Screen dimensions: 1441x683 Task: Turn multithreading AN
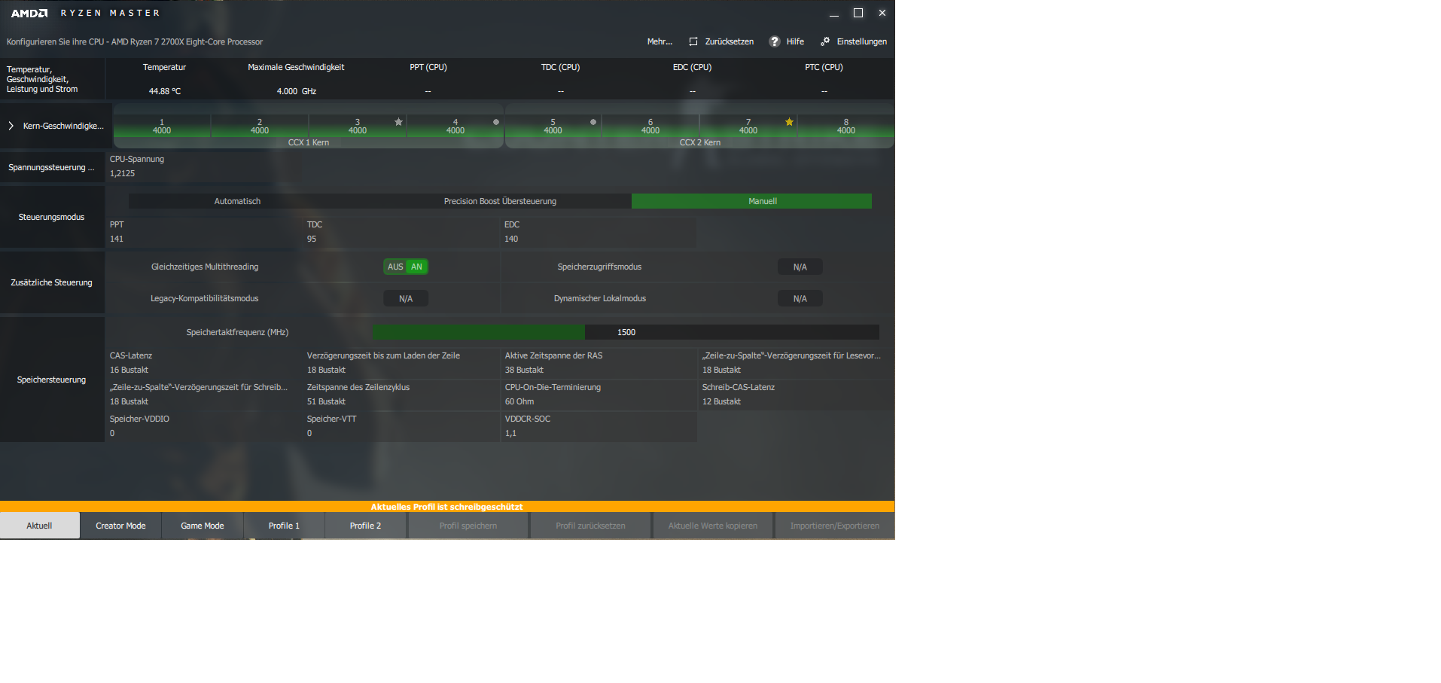(x=416, y=267)
